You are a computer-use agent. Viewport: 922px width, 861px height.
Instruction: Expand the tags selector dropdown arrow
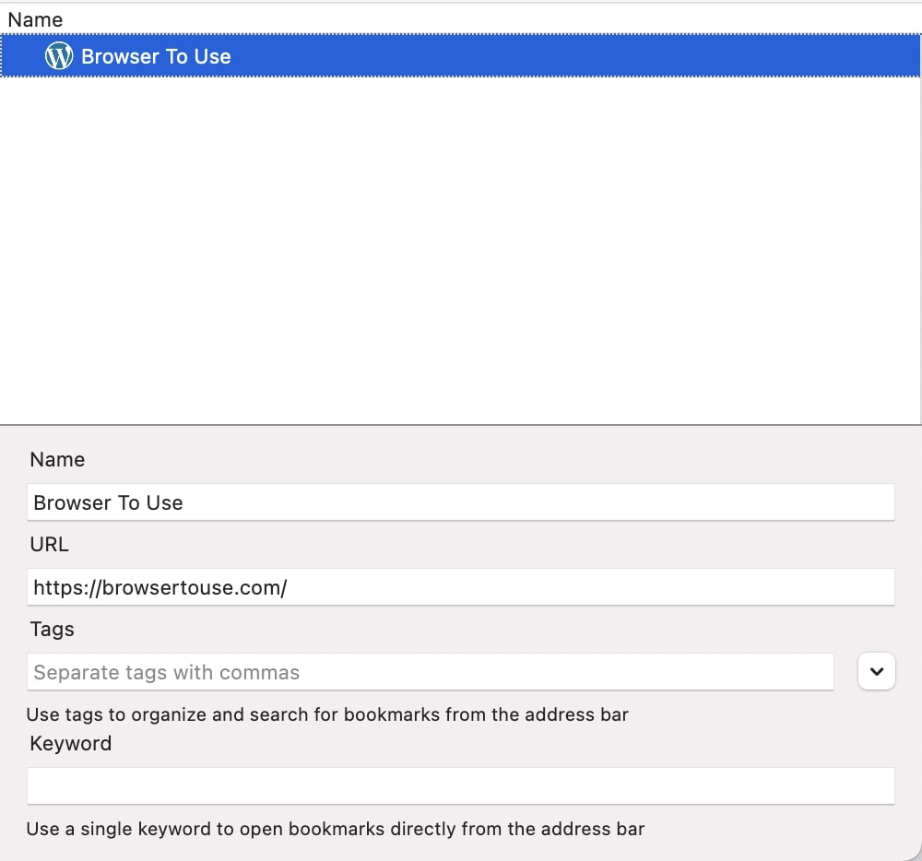[x=876, y=671]
